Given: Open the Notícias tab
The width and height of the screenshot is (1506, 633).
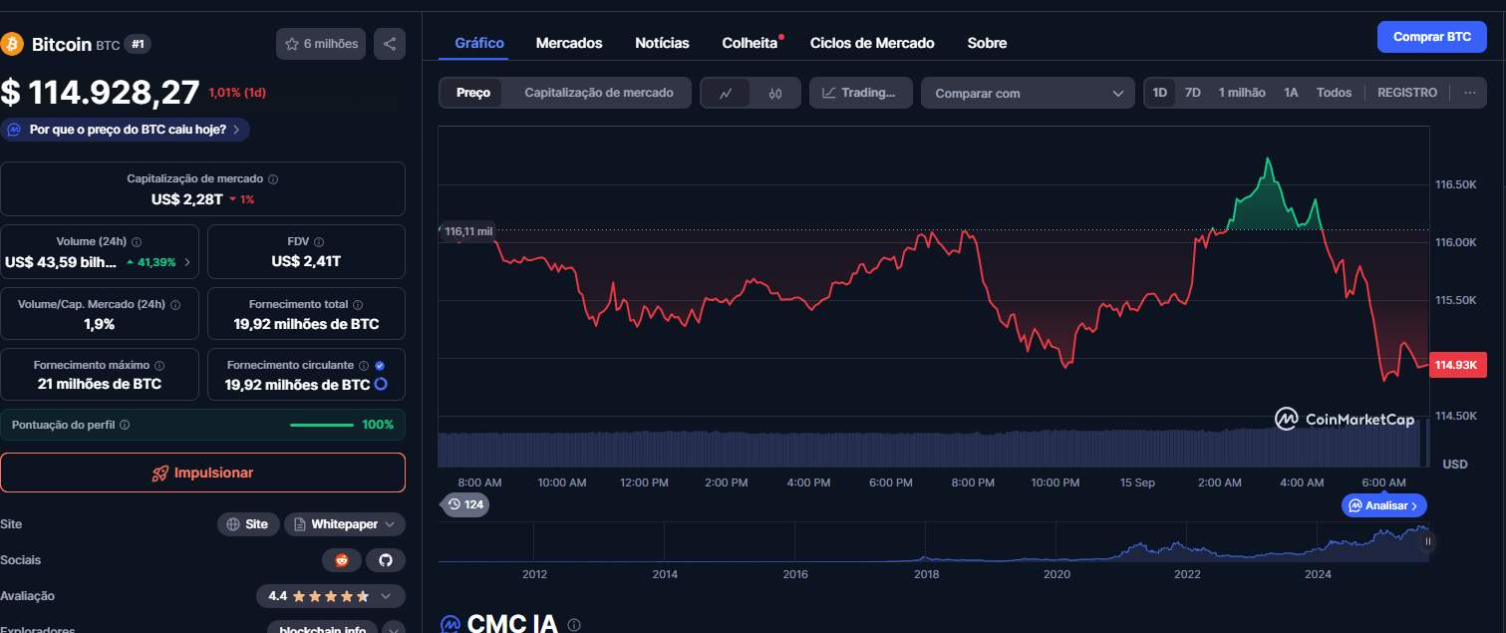Looking at the screenshot, I should coord(662,43).
